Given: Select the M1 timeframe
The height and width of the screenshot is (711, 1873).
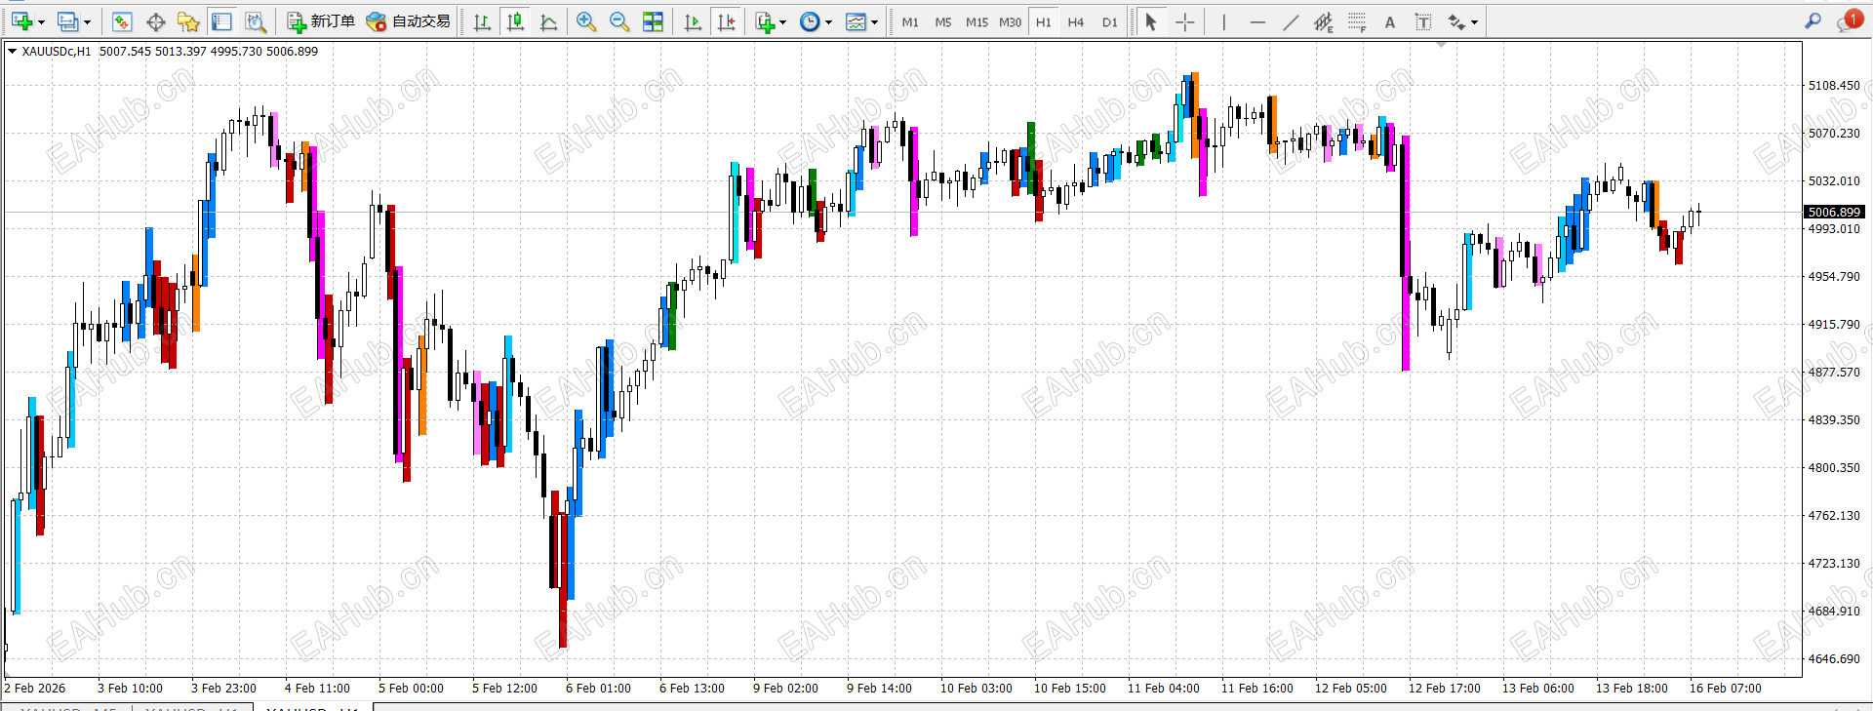Looking at the screenshot, I should point(910,21).
